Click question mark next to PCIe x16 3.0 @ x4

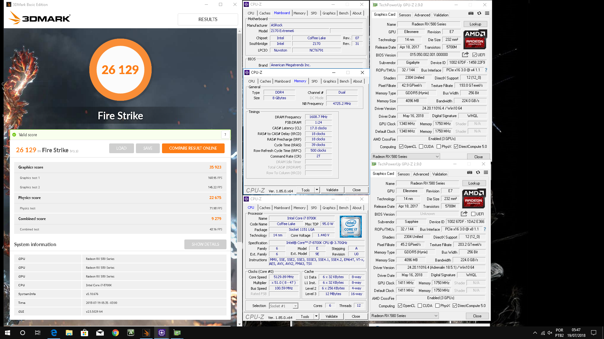tap(486, 70)
